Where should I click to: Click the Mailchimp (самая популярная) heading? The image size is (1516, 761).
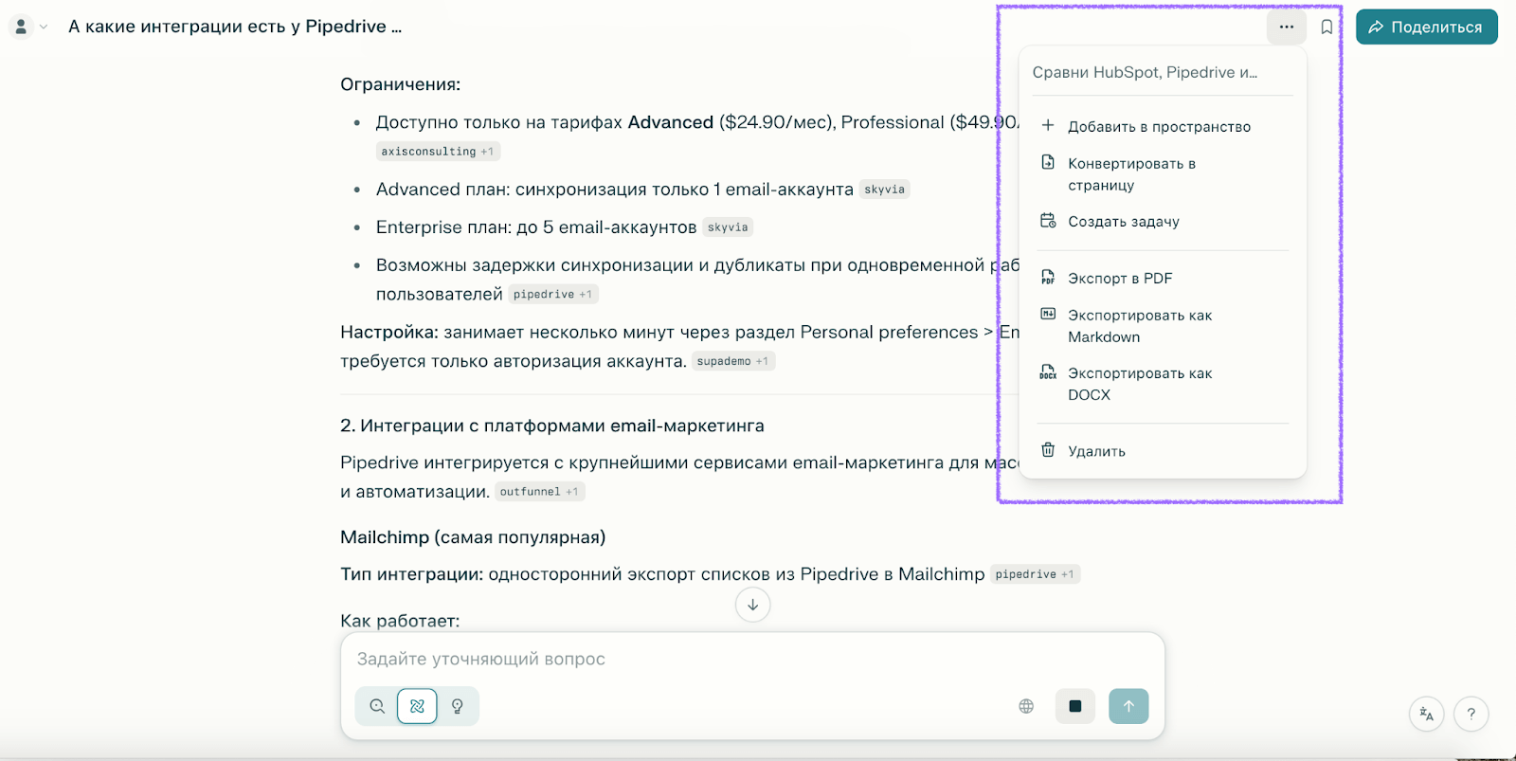point(473,537)
